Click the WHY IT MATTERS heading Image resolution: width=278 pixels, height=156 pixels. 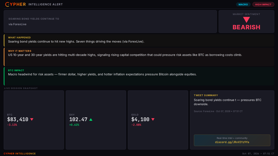20,51
